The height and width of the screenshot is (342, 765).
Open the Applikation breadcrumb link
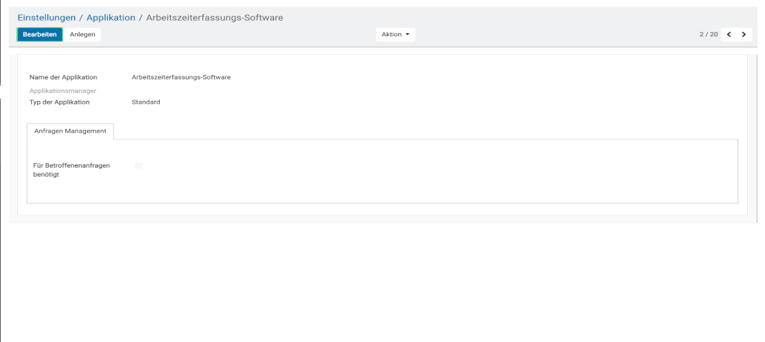click(x=111, y=17)
